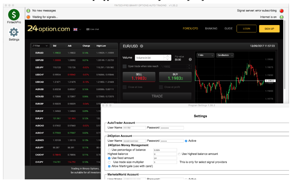This screenshot has width=294, height=184.
Task: Open the FOREX/CFD menu item
Action: coord(190,29)
